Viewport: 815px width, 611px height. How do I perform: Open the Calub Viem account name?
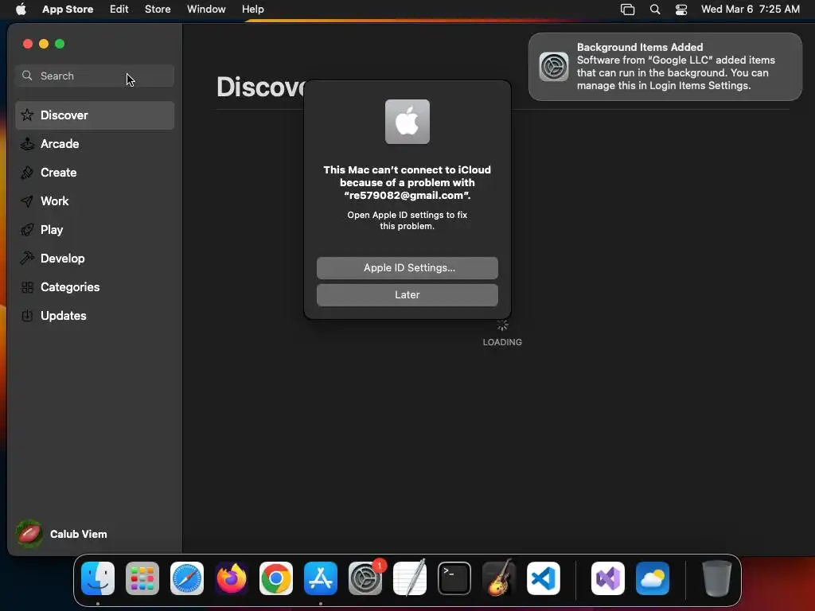[79, 534]
